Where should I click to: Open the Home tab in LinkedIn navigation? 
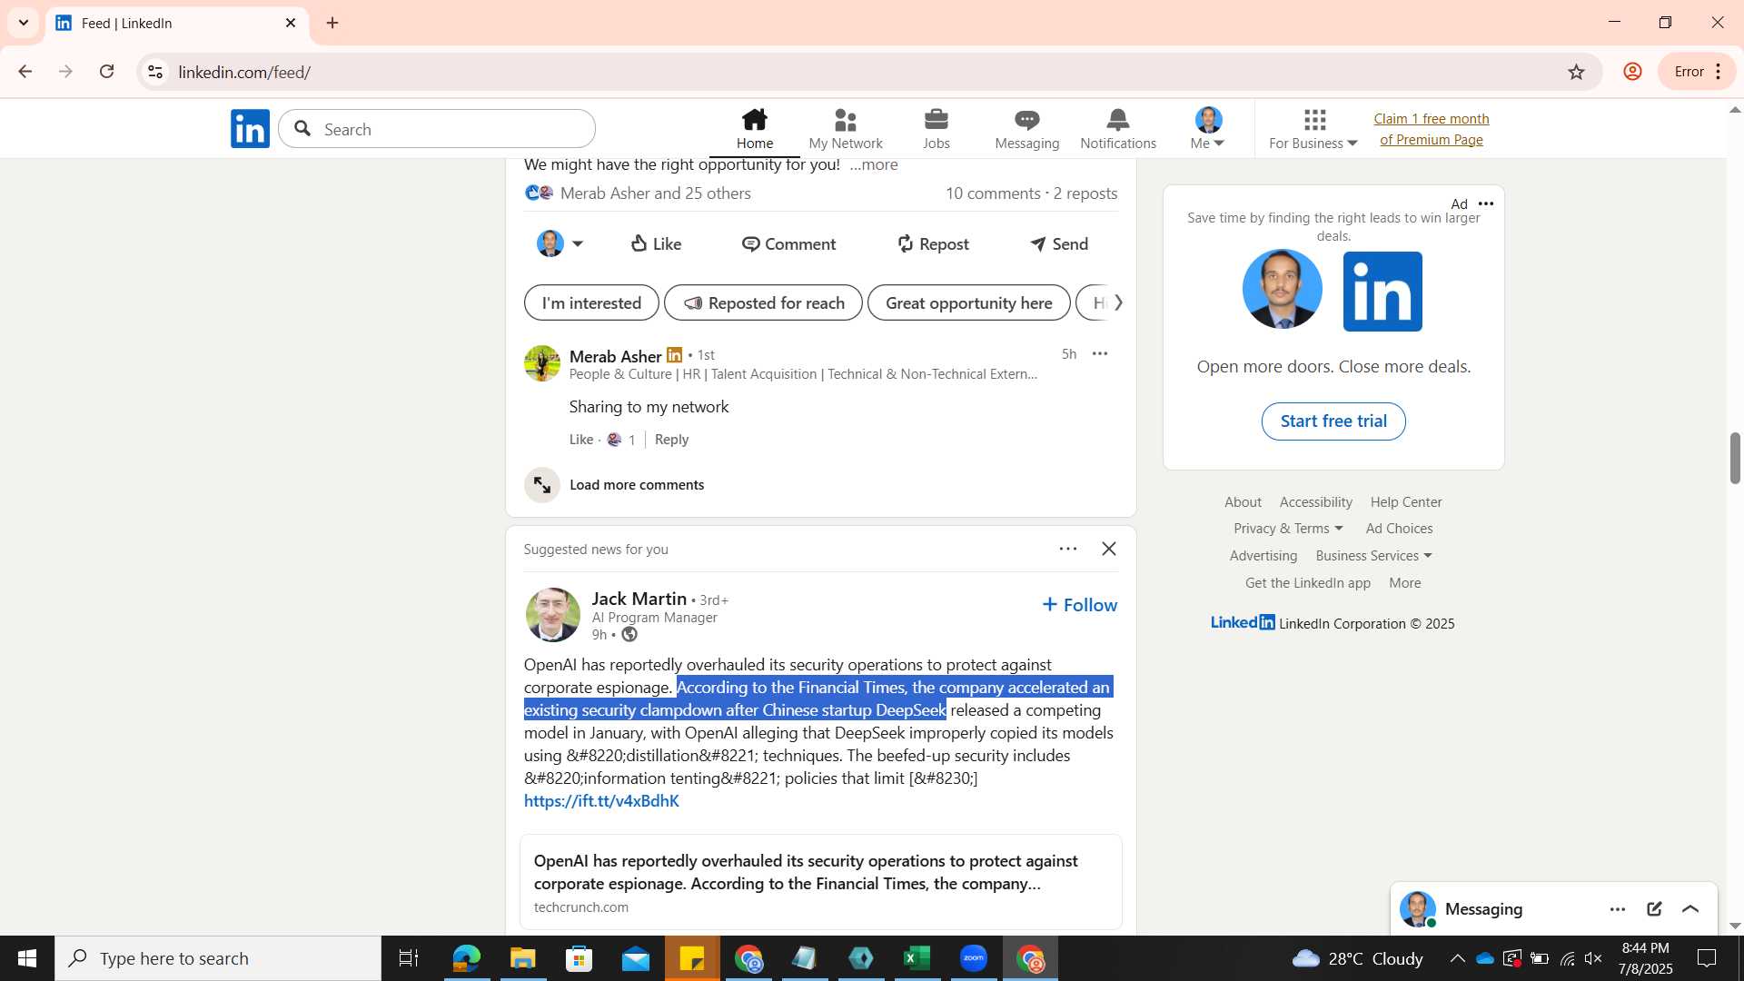pos(755,129)
